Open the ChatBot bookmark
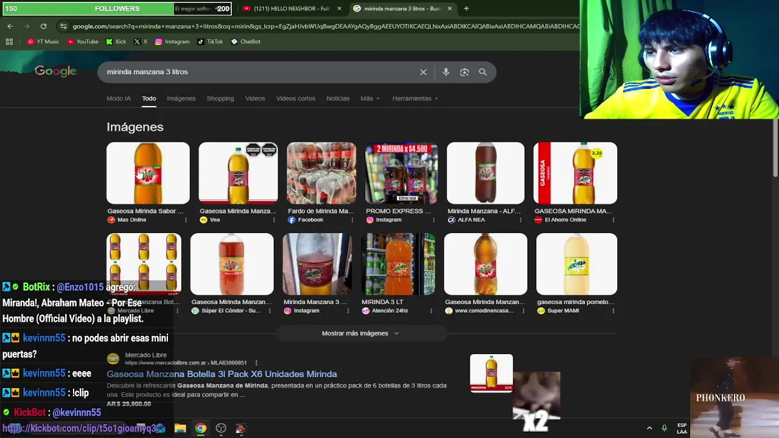Screen dimensions: 779x438 click(x=245, y=41)
